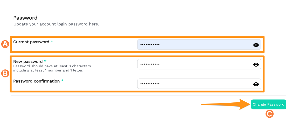Click the asterisk next to New password
The image size is (293, 128).
point(45,61)
